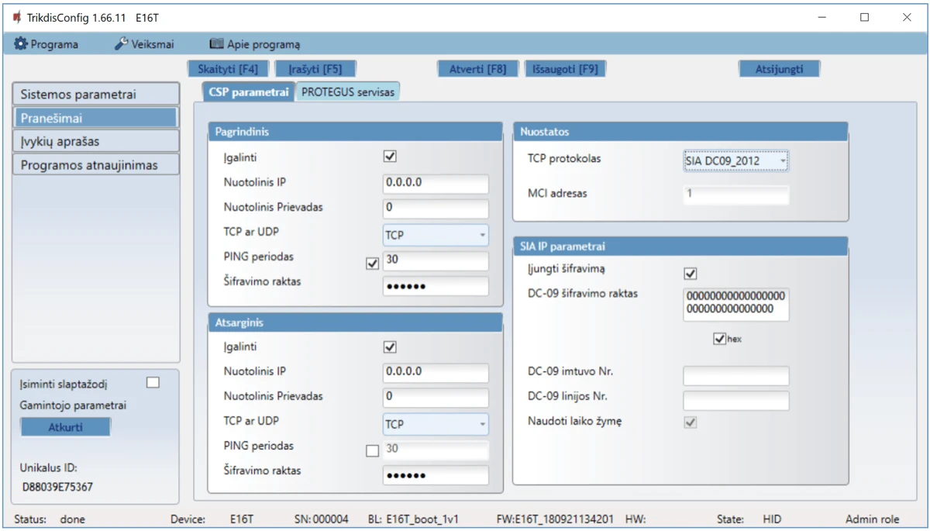
Task: Click the DC-09 imtuvo Nr. input field
Action: (x=735, y=376)
